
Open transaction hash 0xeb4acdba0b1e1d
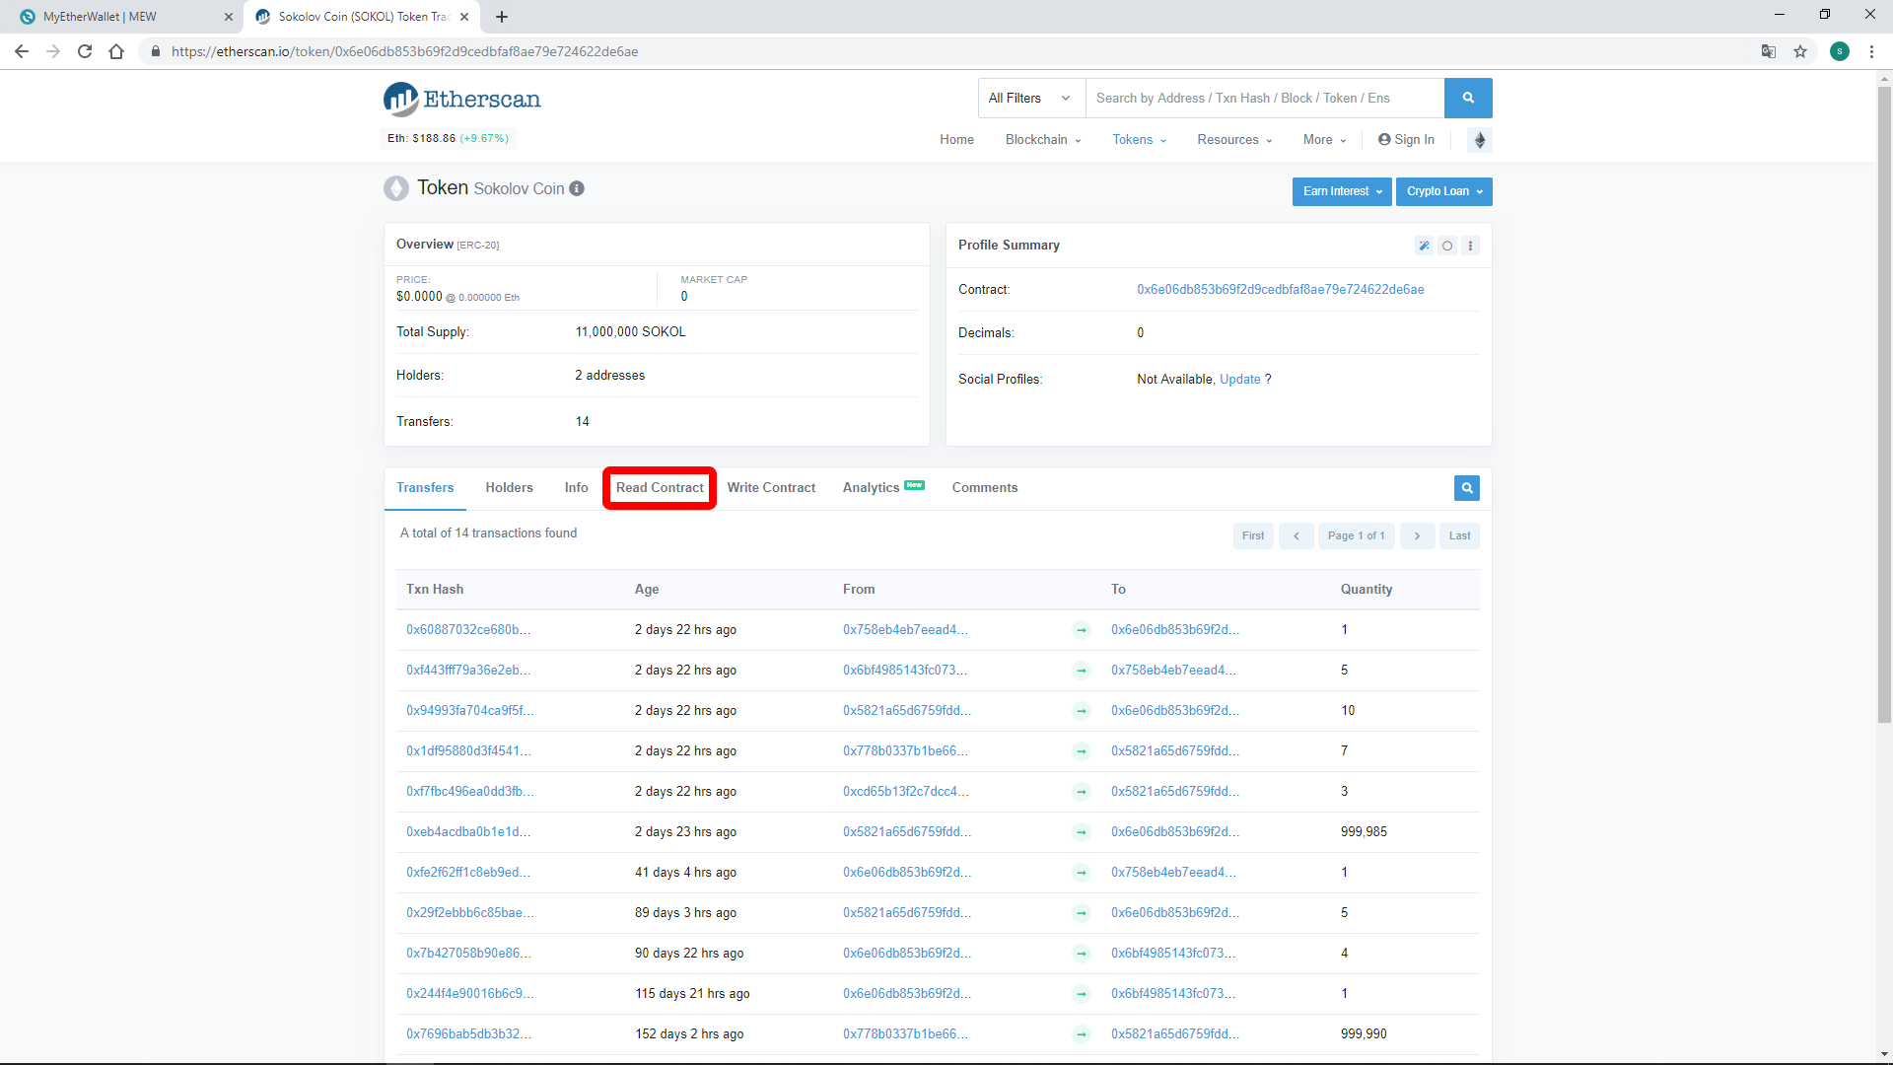pos(468,832)
